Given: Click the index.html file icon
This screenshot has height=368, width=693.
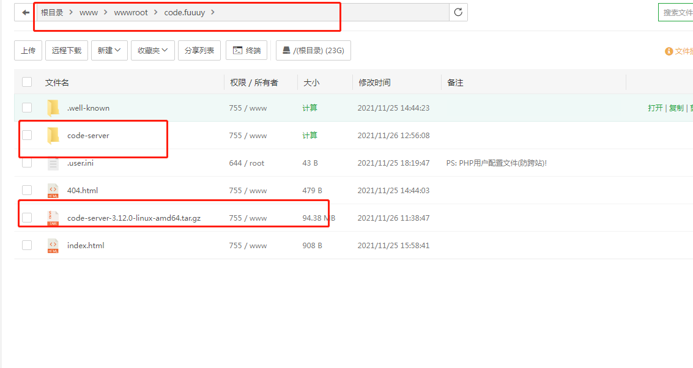Looking at the screenshot, I should click(x=53, y=246).
